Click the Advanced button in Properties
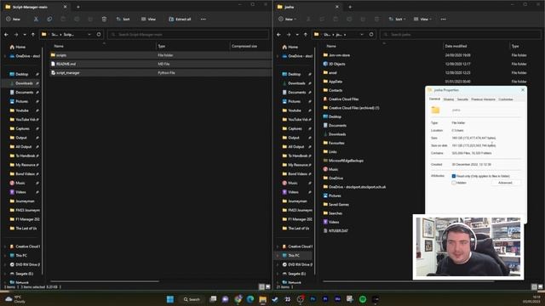Viewport: 545px width, 306px height. point(505,183)
